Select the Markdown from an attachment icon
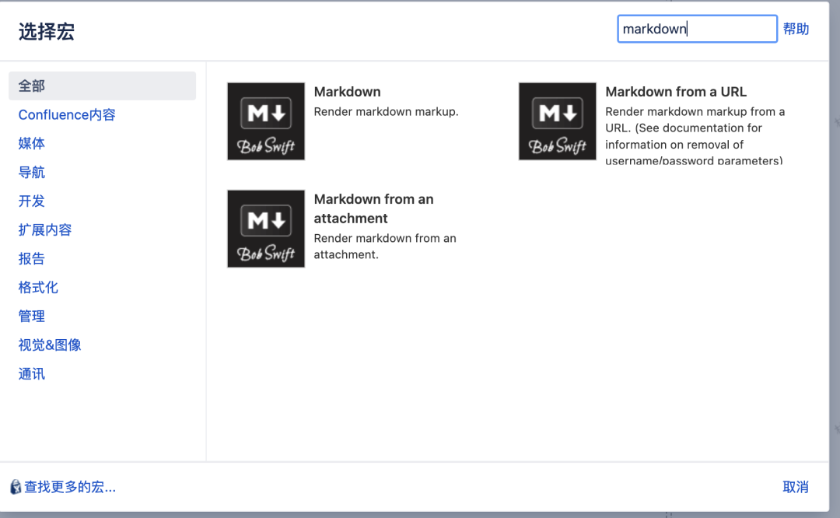Image resolution: width=840 pixels, height=518 pixels. point(266,229)
